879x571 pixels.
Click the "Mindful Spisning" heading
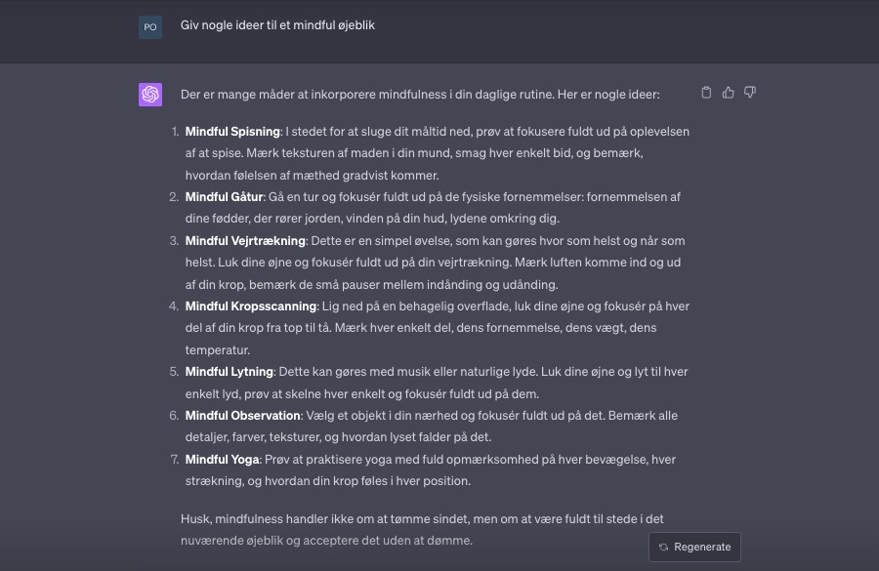point(232,132)
